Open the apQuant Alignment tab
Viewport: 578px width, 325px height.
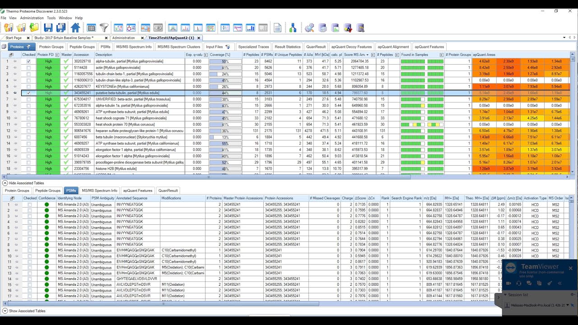click(393, 46)
